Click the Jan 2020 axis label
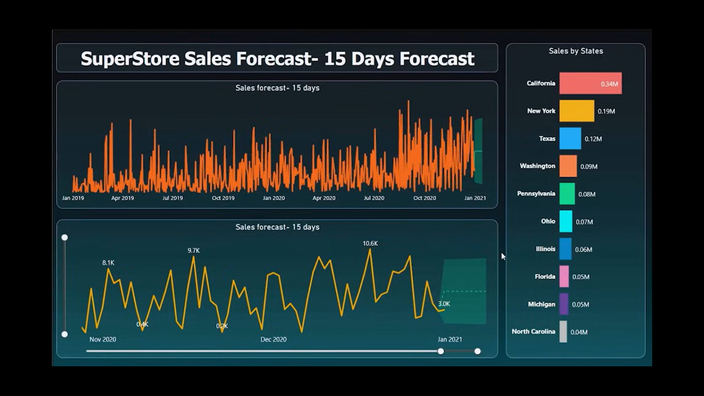704x396 pixels. 274,198
